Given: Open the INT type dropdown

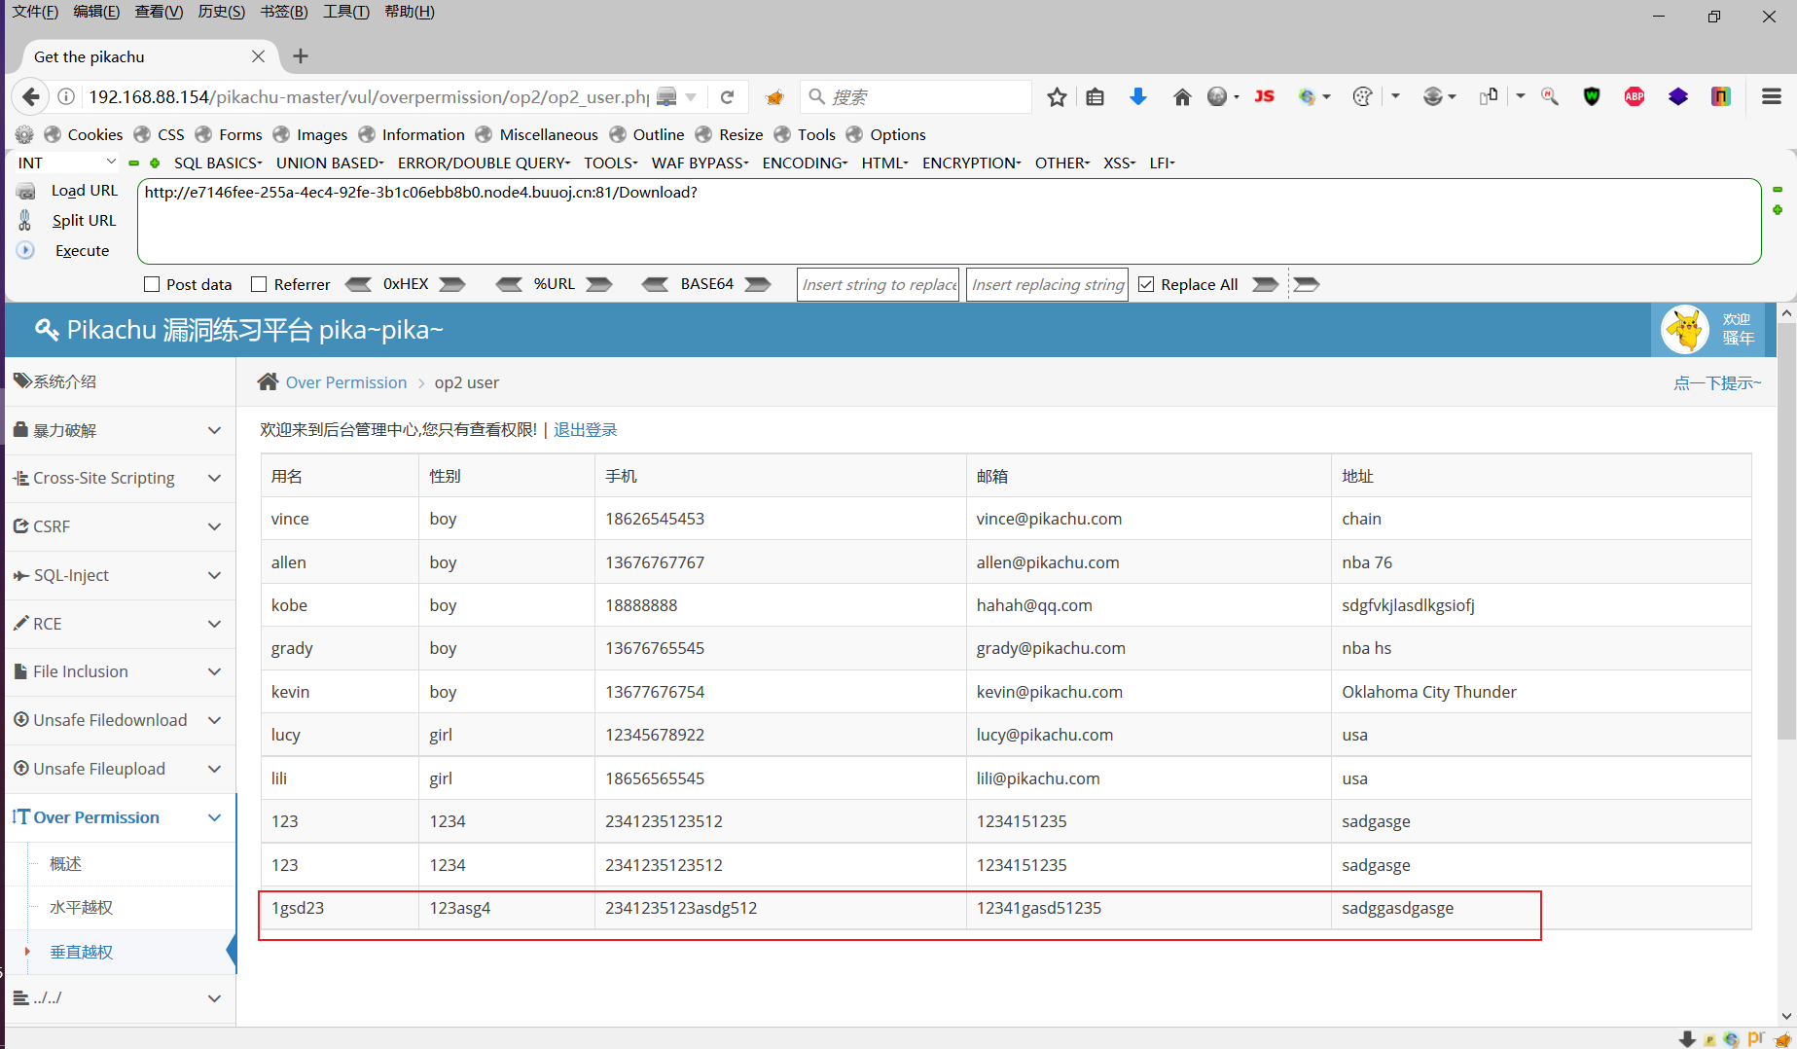Looking at the screenshot, I should [x=65, y=163].
